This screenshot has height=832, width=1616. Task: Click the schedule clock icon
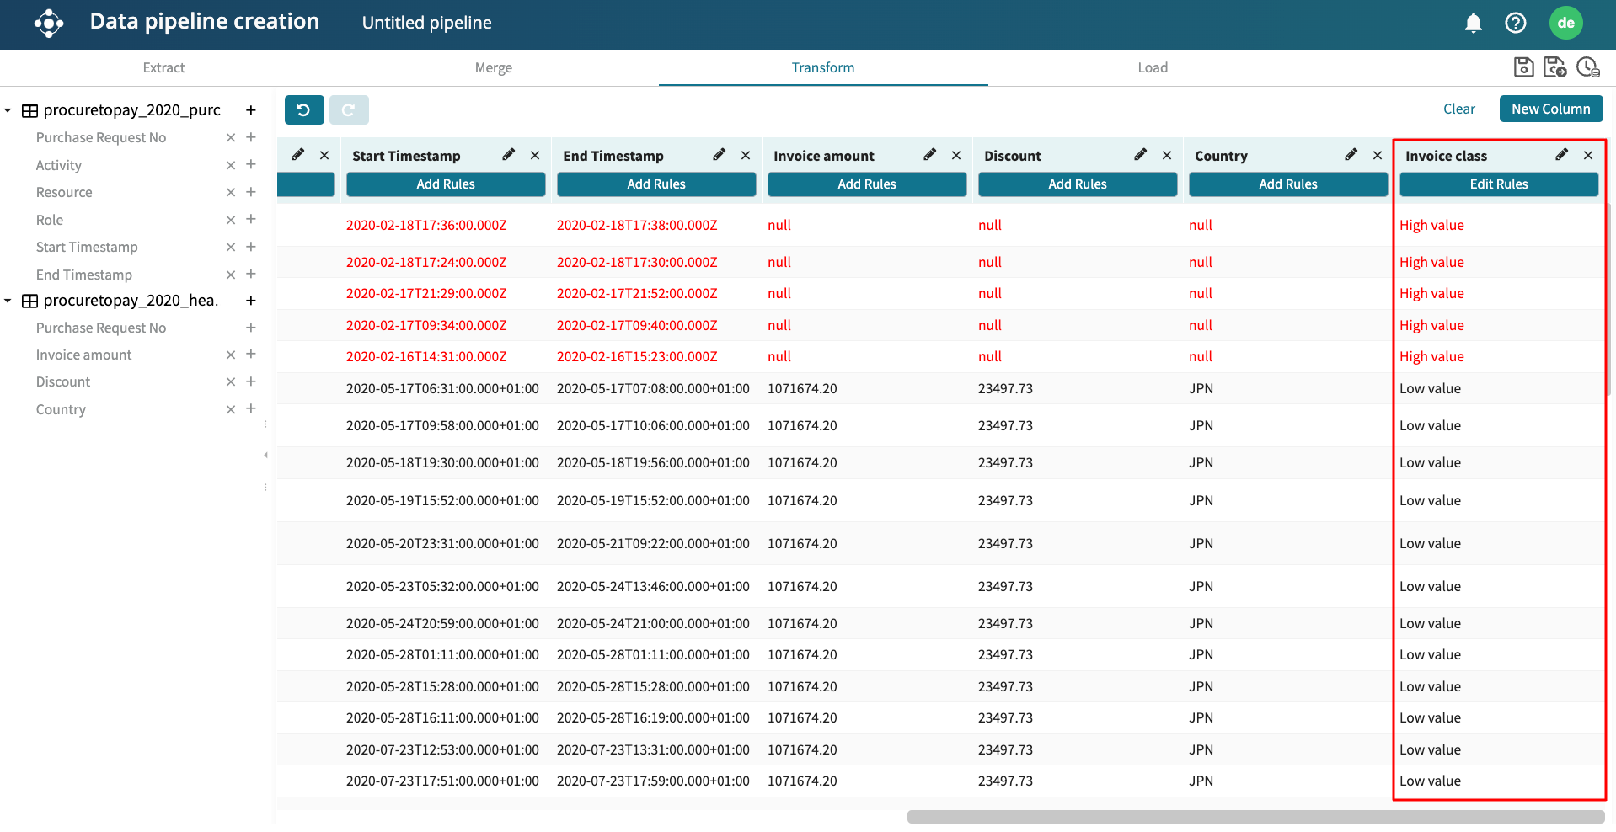(x=1587, y=67)
